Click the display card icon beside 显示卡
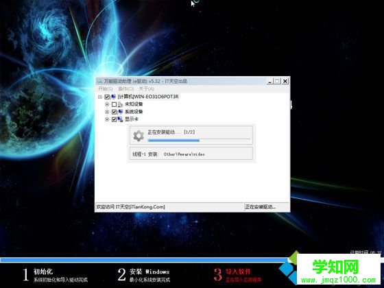 [120, 119]
